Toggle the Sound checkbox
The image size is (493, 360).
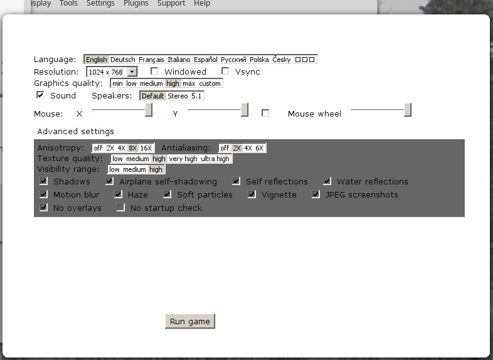point(40,95)
